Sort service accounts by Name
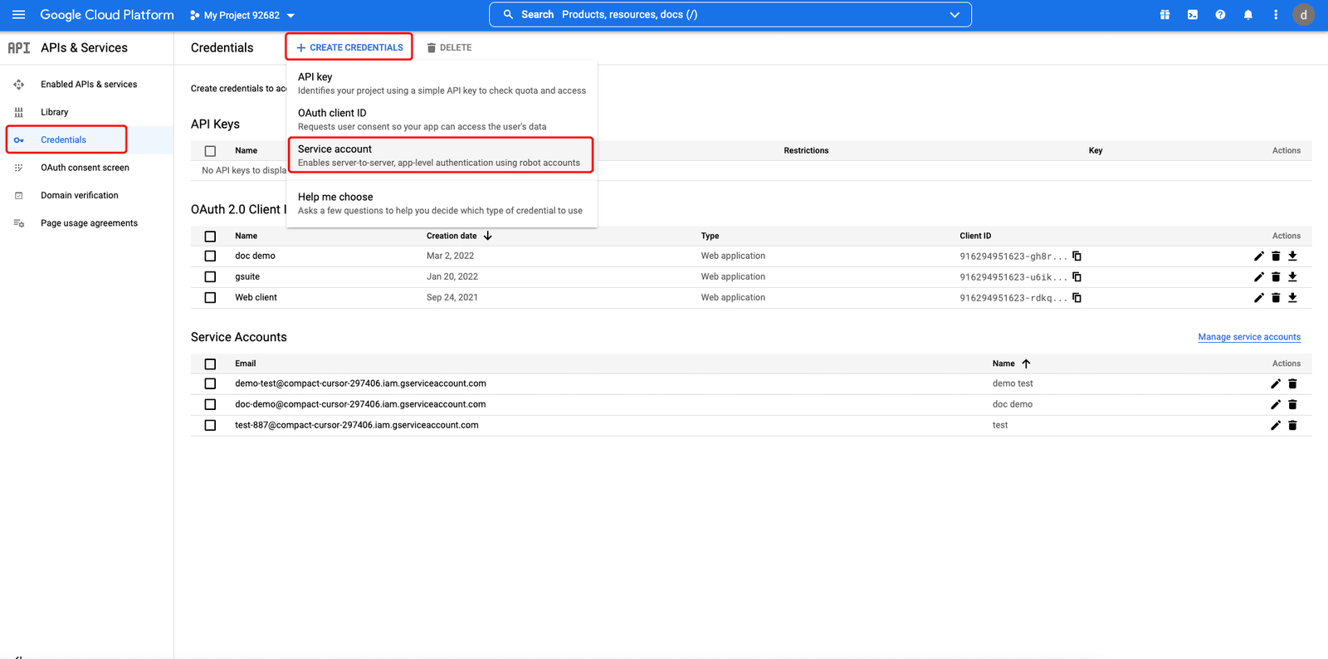Screen dimensions: 1328x659 pyautogui.click(x=1011, y=364)
